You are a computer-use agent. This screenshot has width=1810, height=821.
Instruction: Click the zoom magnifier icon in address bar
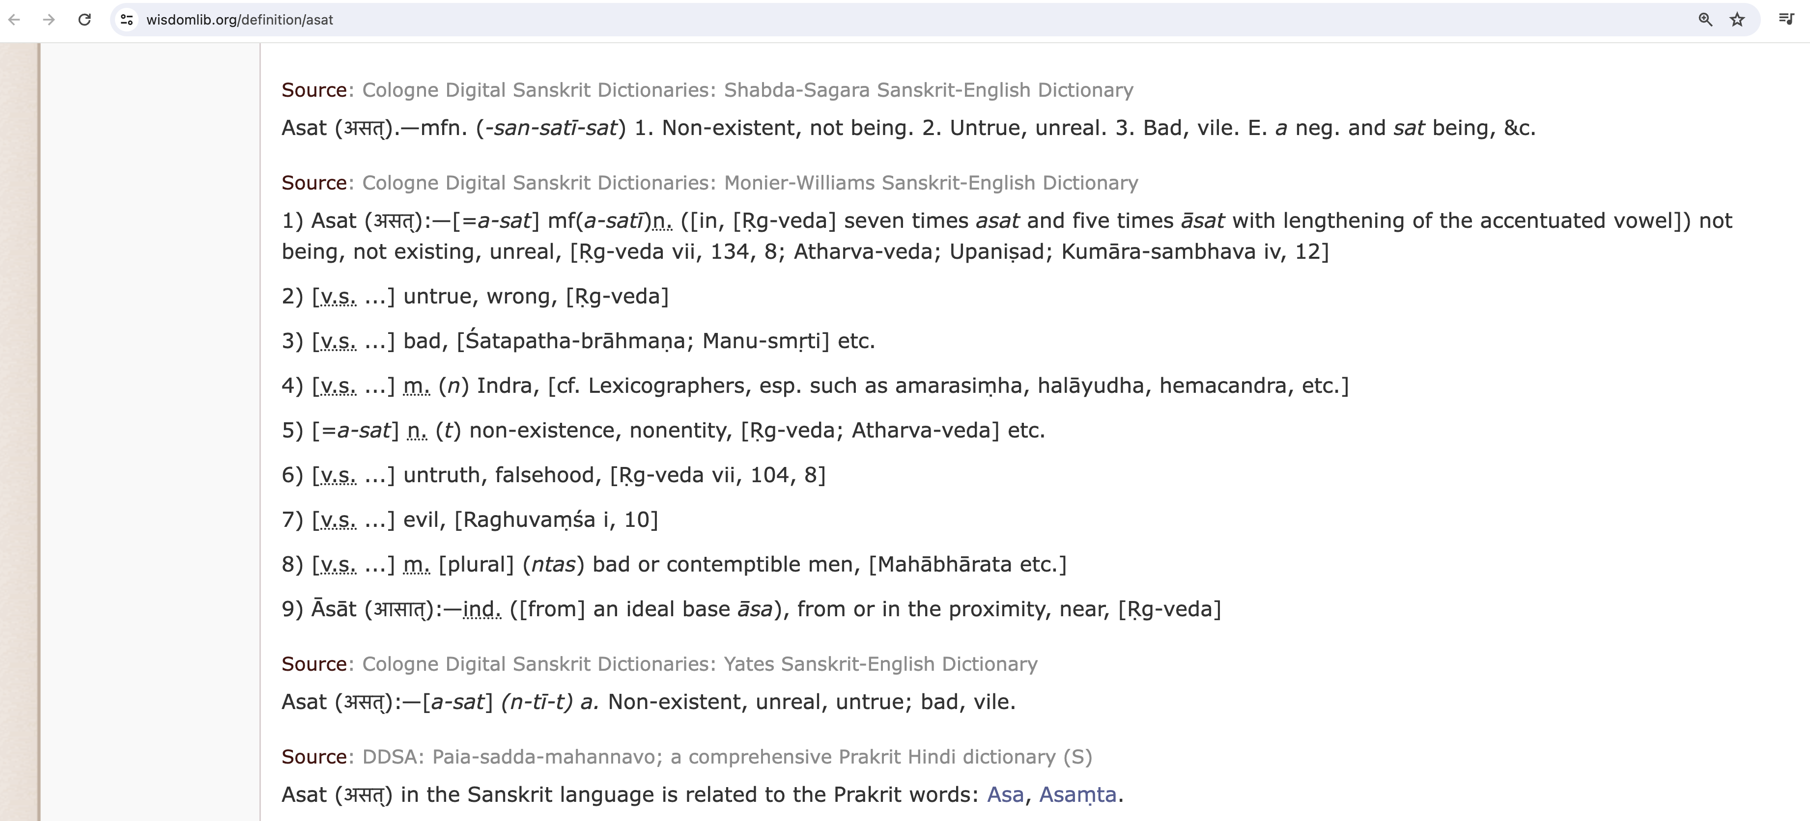click(1704, 20)
